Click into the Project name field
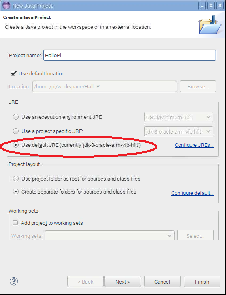The width and height of the screenshot is (226, 295). 130,55
